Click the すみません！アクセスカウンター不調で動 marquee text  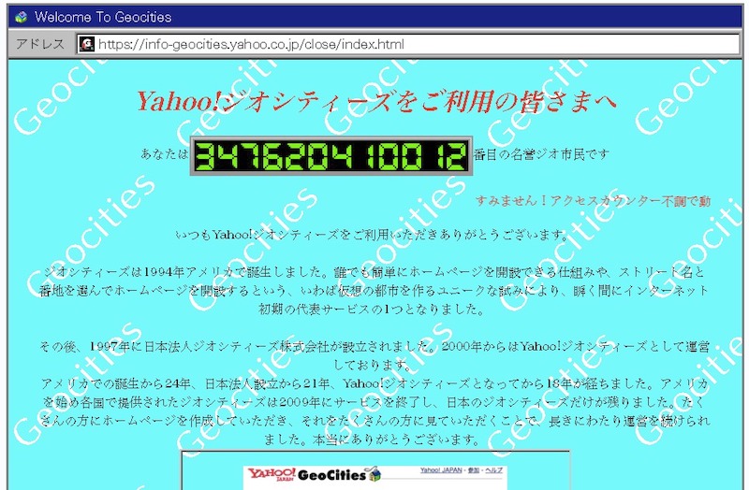tap(593, 201)
